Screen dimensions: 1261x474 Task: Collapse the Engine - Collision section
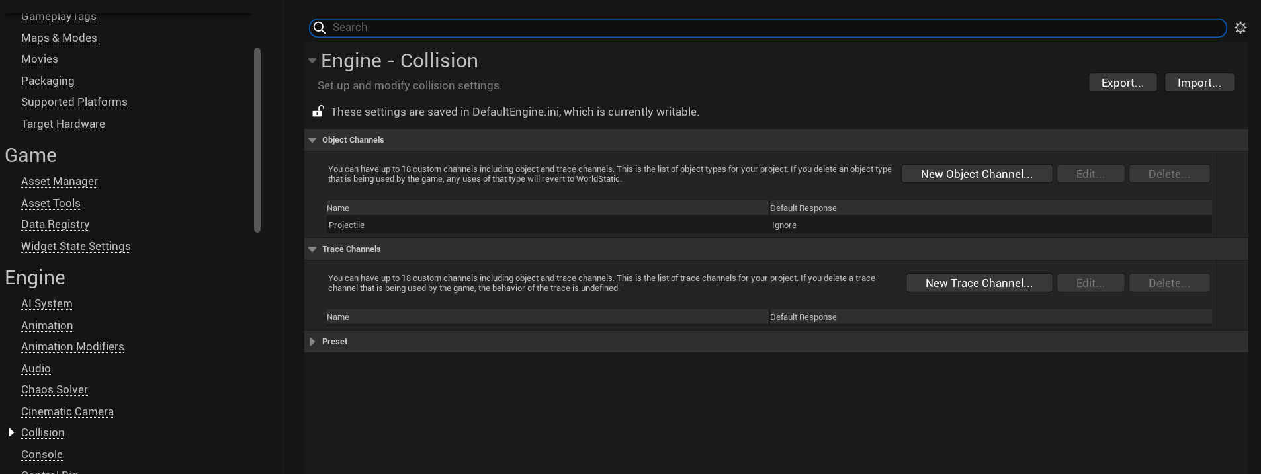[x=312, y=61]
